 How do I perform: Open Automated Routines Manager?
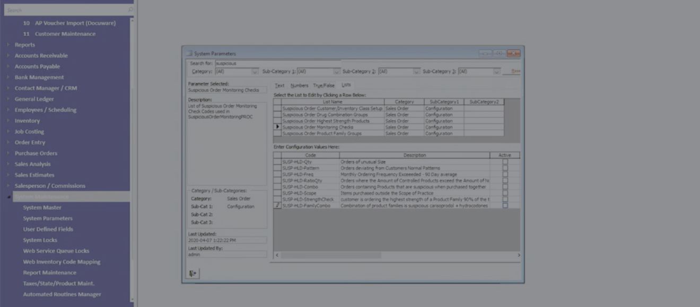pyautogui.click(x=62, y=294)
